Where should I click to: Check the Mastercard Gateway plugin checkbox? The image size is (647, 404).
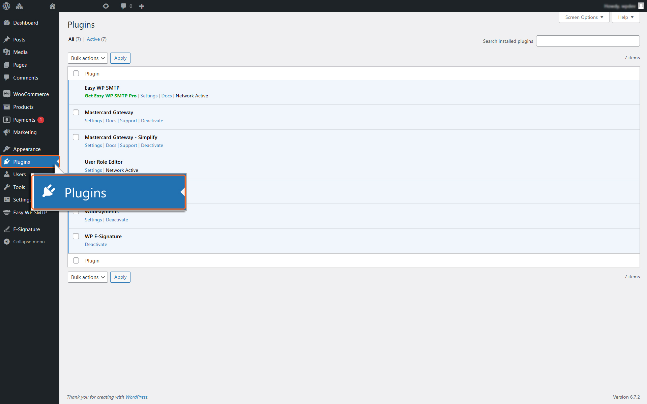pos(76,112)
